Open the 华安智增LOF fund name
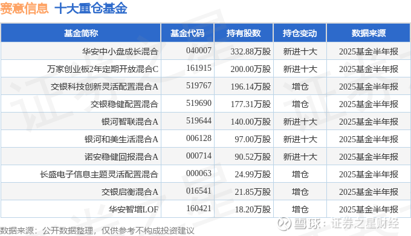The image size is (411, 236). click(134, 209)
